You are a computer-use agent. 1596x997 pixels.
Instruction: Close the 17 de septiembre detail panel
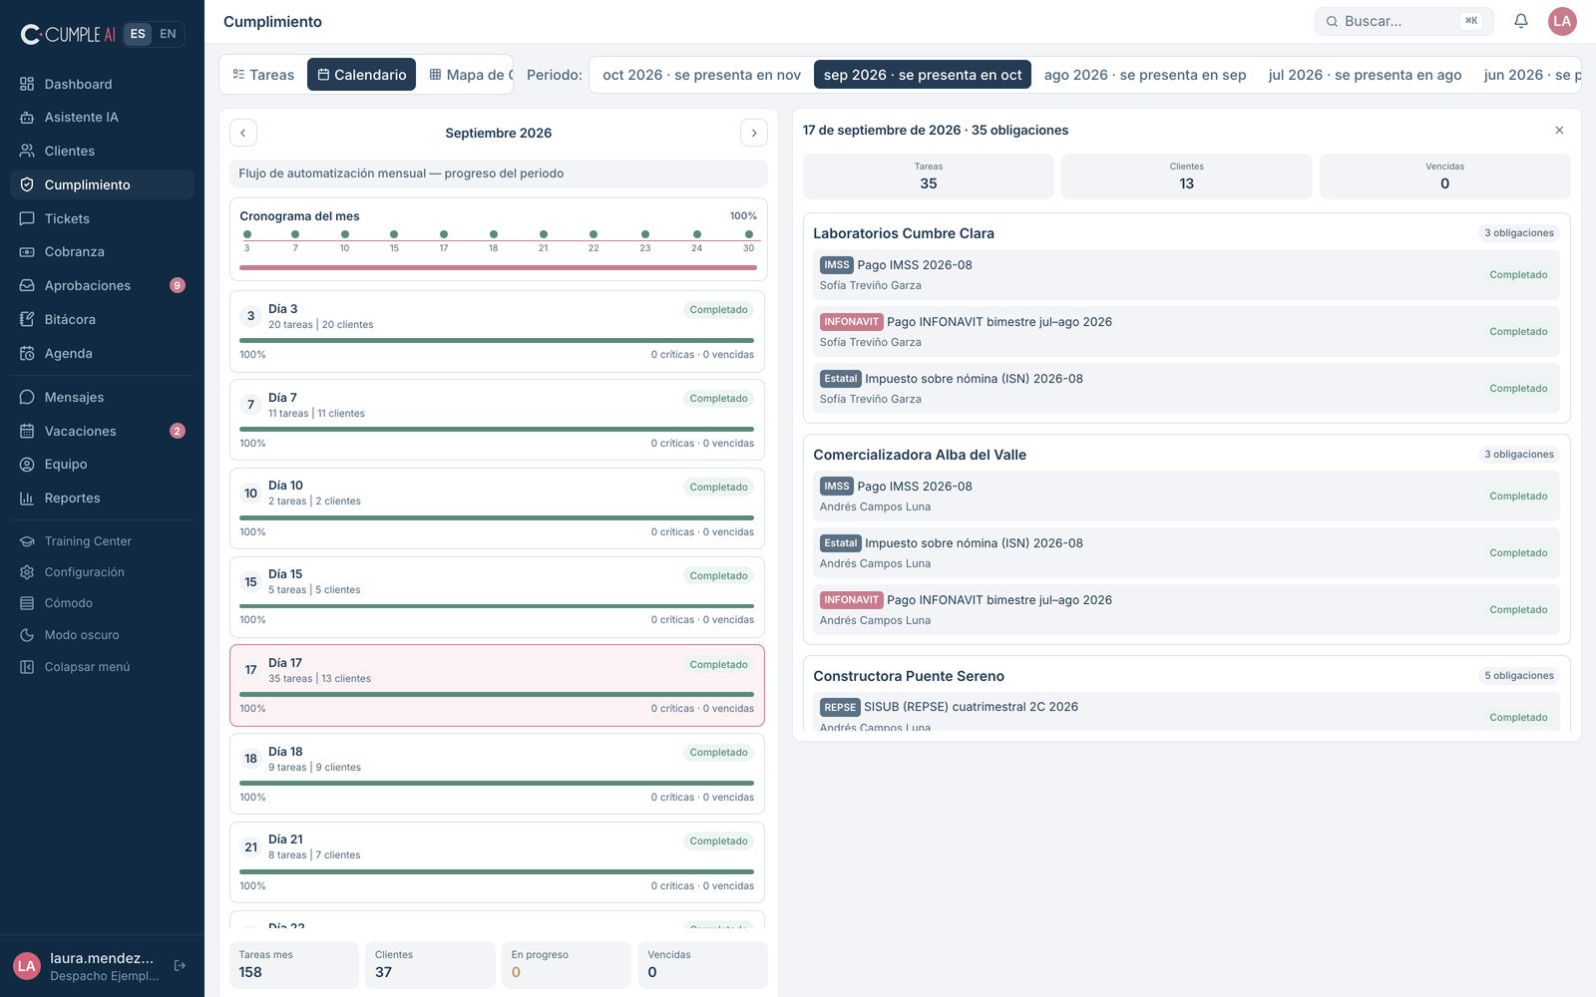coord(1559,131)
